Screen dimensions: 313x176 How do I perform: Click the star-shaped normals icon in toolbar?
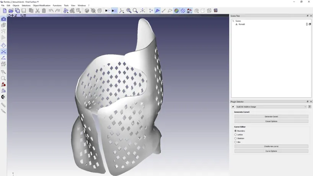point(142,11)
